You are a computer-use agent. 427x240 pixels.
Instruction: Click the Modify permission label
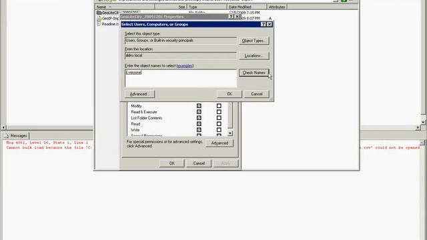(136, 106)
